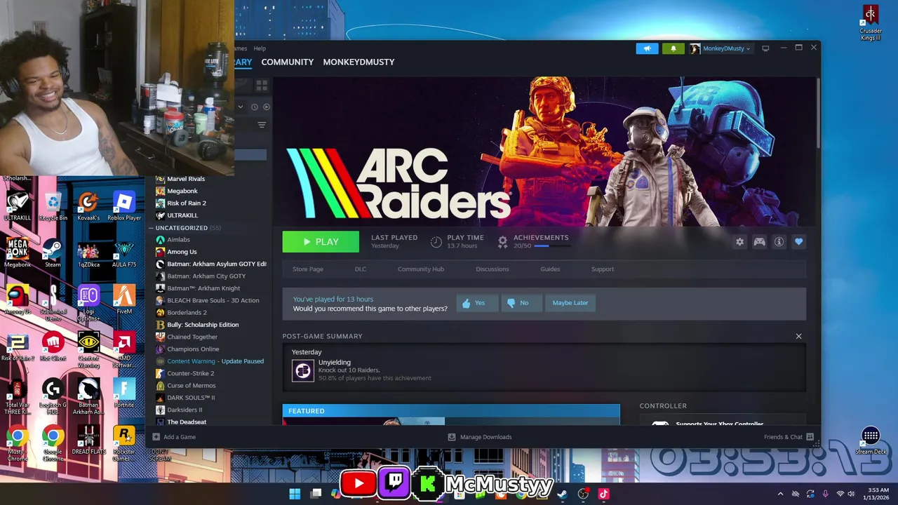Image resolution: width=898 pixels, height=505 pixels.
Task: Expand the library games type dropdown arrow
Action: pyautogui.click(x=241, y=107)
